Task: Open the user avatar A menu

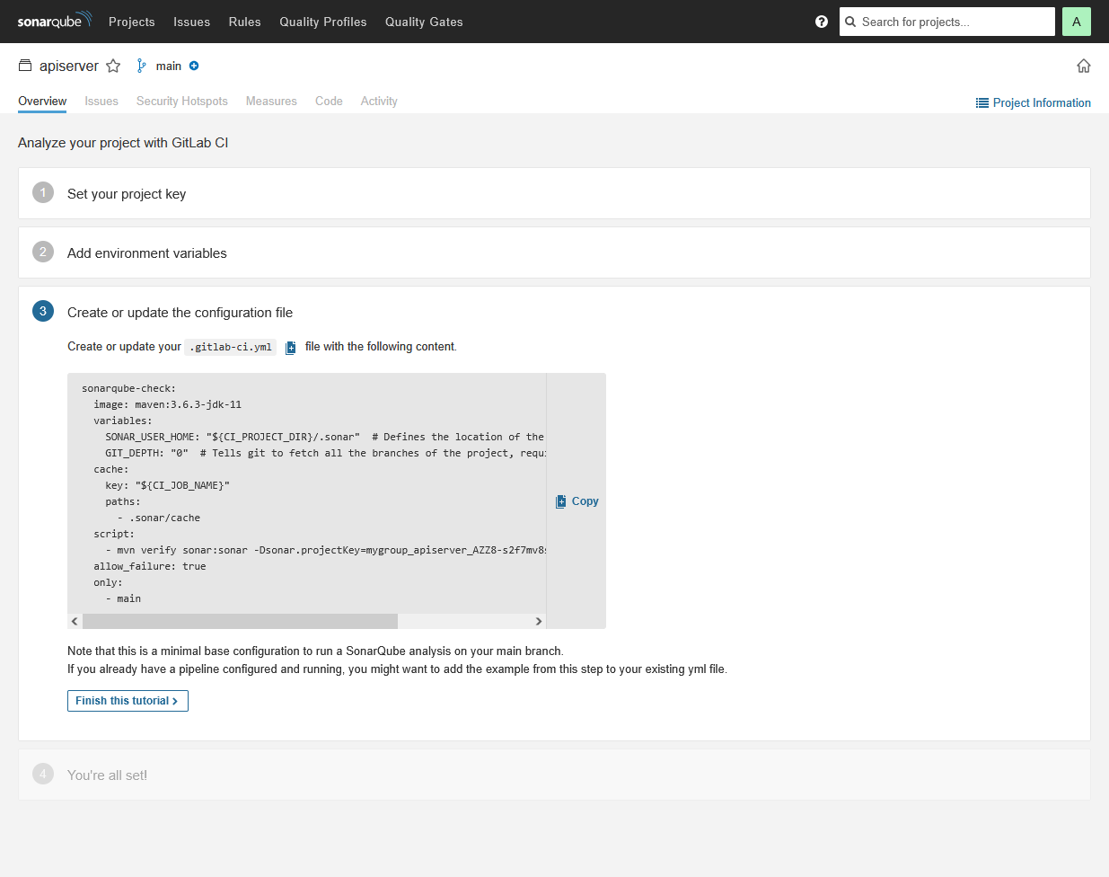Action: (1076, 22)
